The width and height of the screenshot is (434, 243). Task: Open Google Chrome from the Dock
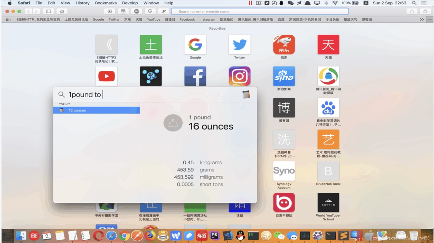tap(124, 236)
